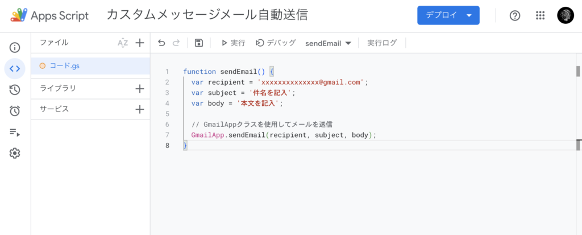The height and width of the screenshot is (235, 582).
Task: Open the デプロイ dropdown button
Action: (x=448, y=15)
